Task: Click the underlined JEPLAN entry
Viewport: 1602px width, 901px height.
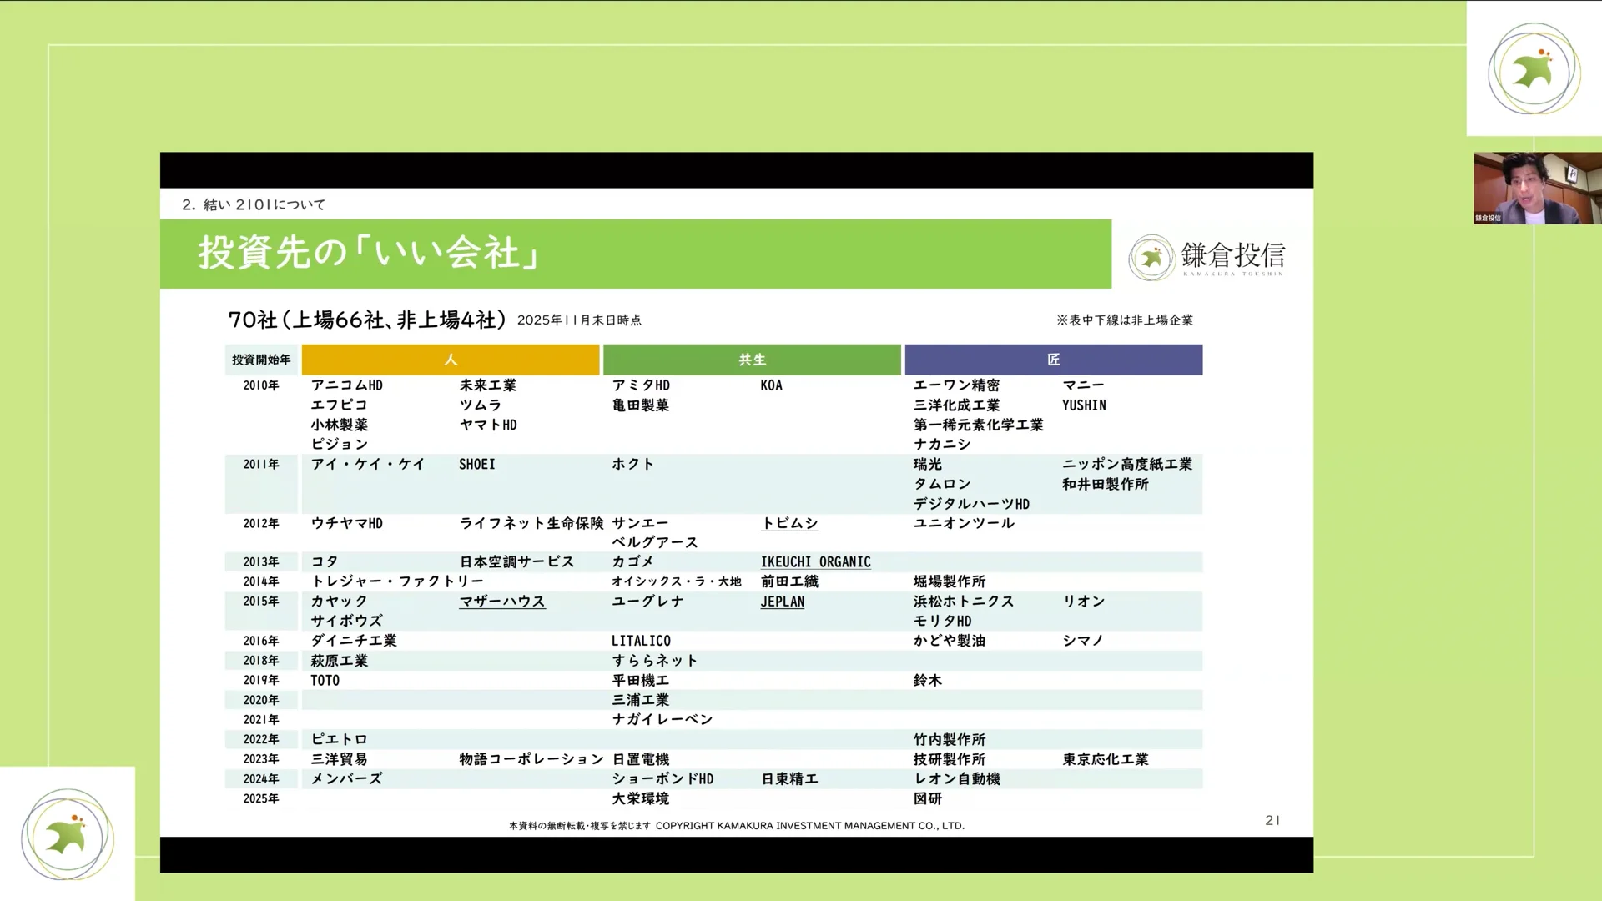Action: coord(783,602)
